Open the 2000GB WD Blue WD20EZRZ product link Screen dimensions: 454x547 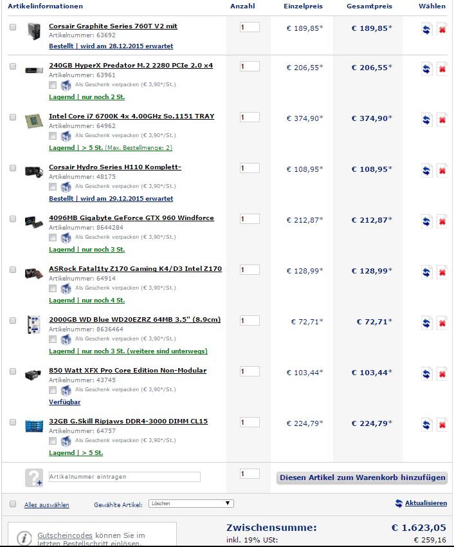134,320
